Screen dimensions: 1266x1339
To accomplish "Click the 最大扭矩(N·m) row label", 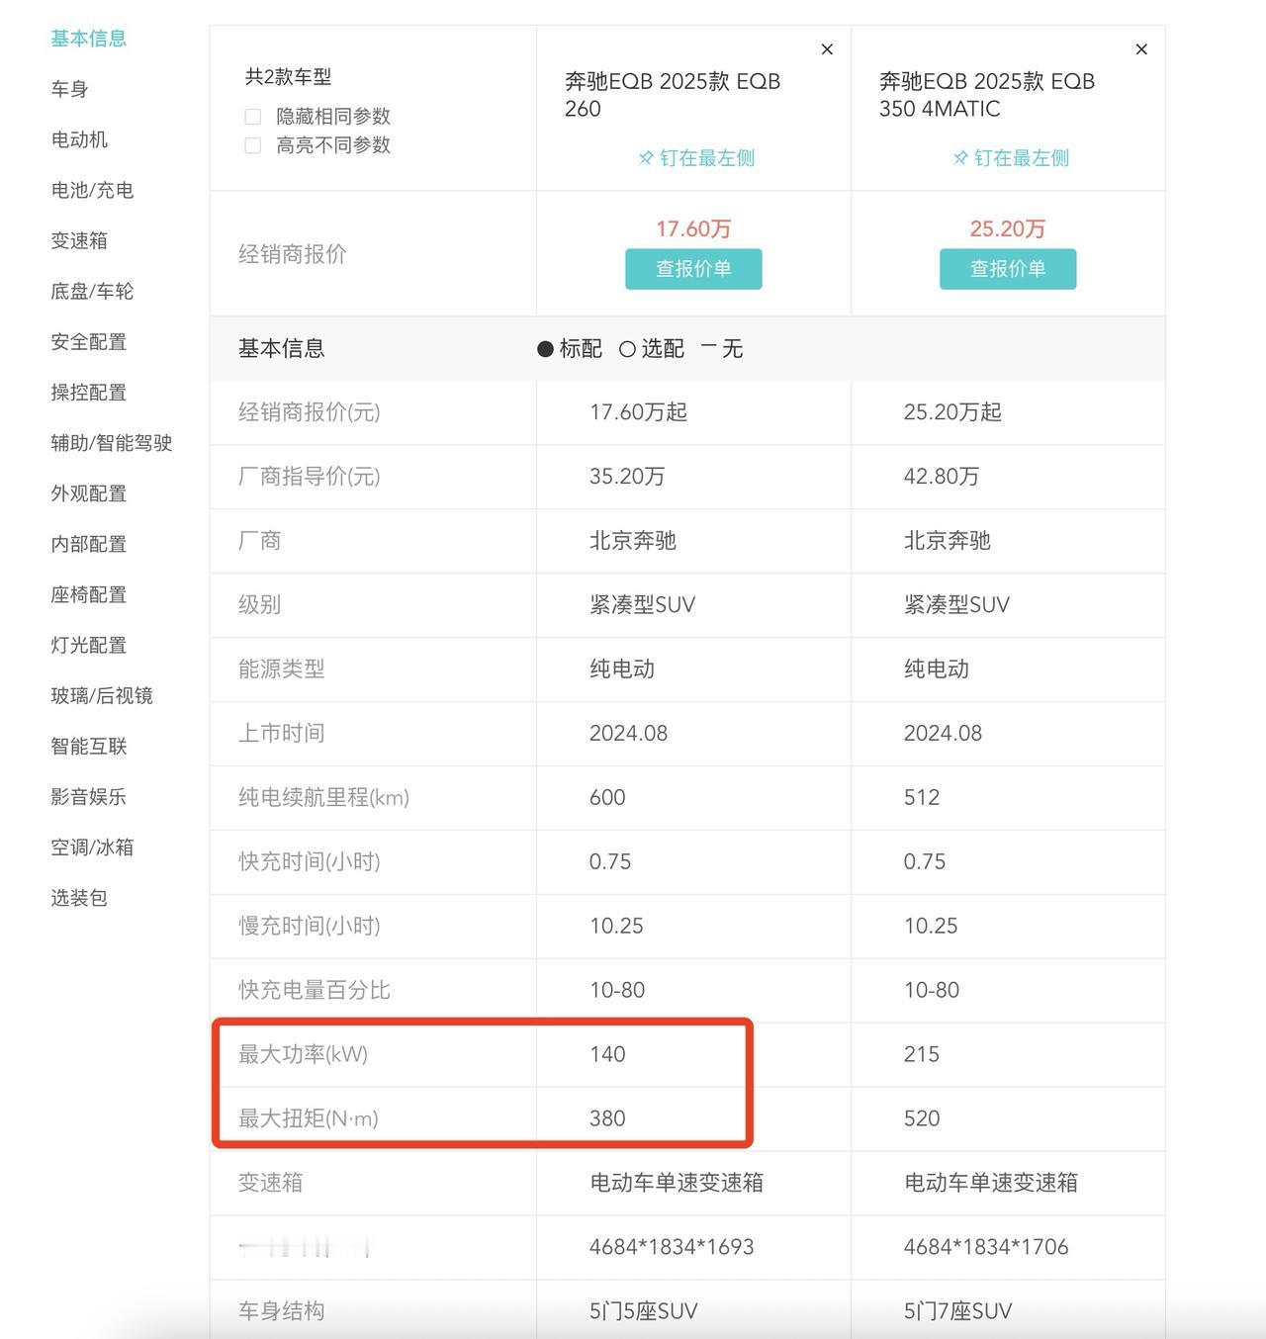I will pyautogui.click(x=309, y=1118).
